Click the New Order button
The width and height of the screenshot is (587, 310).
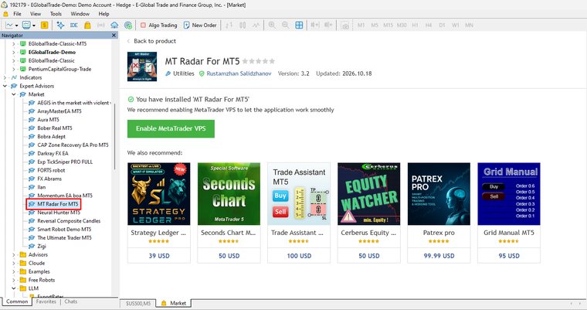click(200, 25)
